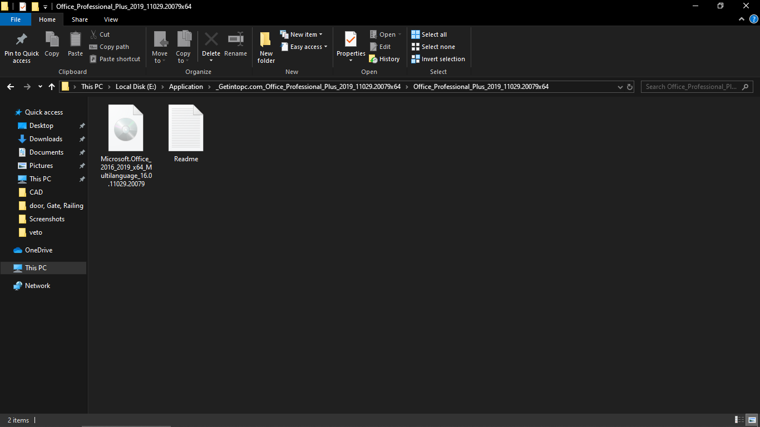Open the Help question mark icon
Image resolution: width=760 pixels, height=427 pixels.
tap(753, 19)
